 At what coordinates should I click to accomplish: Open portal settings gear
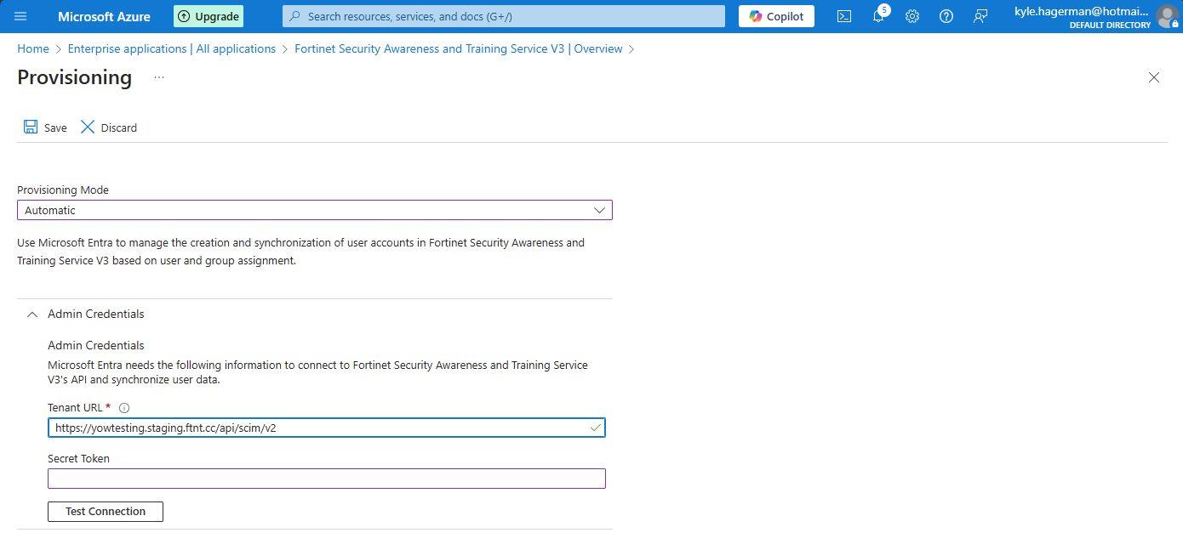click(912, 16)
